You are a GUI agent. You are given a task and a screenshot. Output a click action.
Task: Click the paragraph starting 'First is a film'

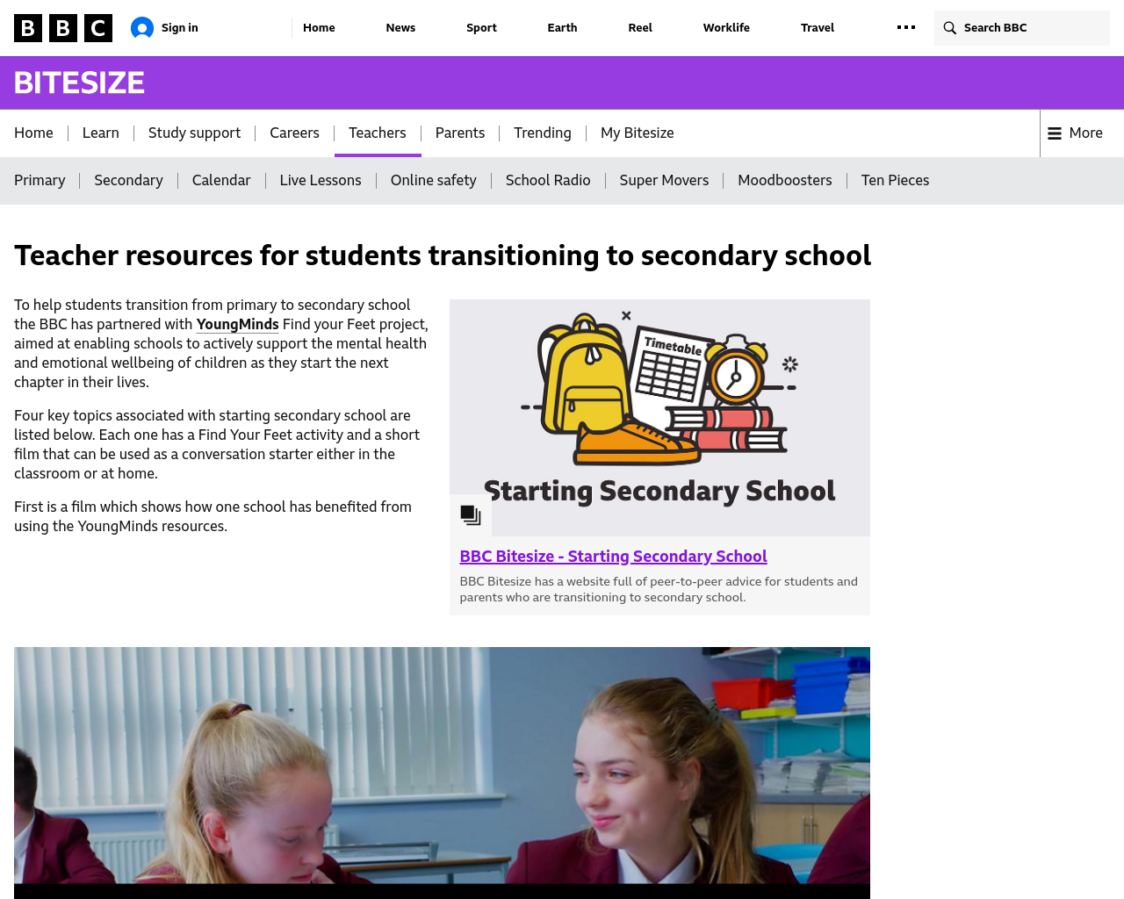click(213, 516)
